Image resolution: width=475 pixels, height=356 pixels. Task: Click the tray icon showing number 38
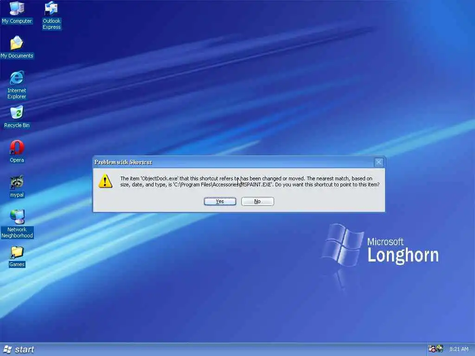coord(432,349)
